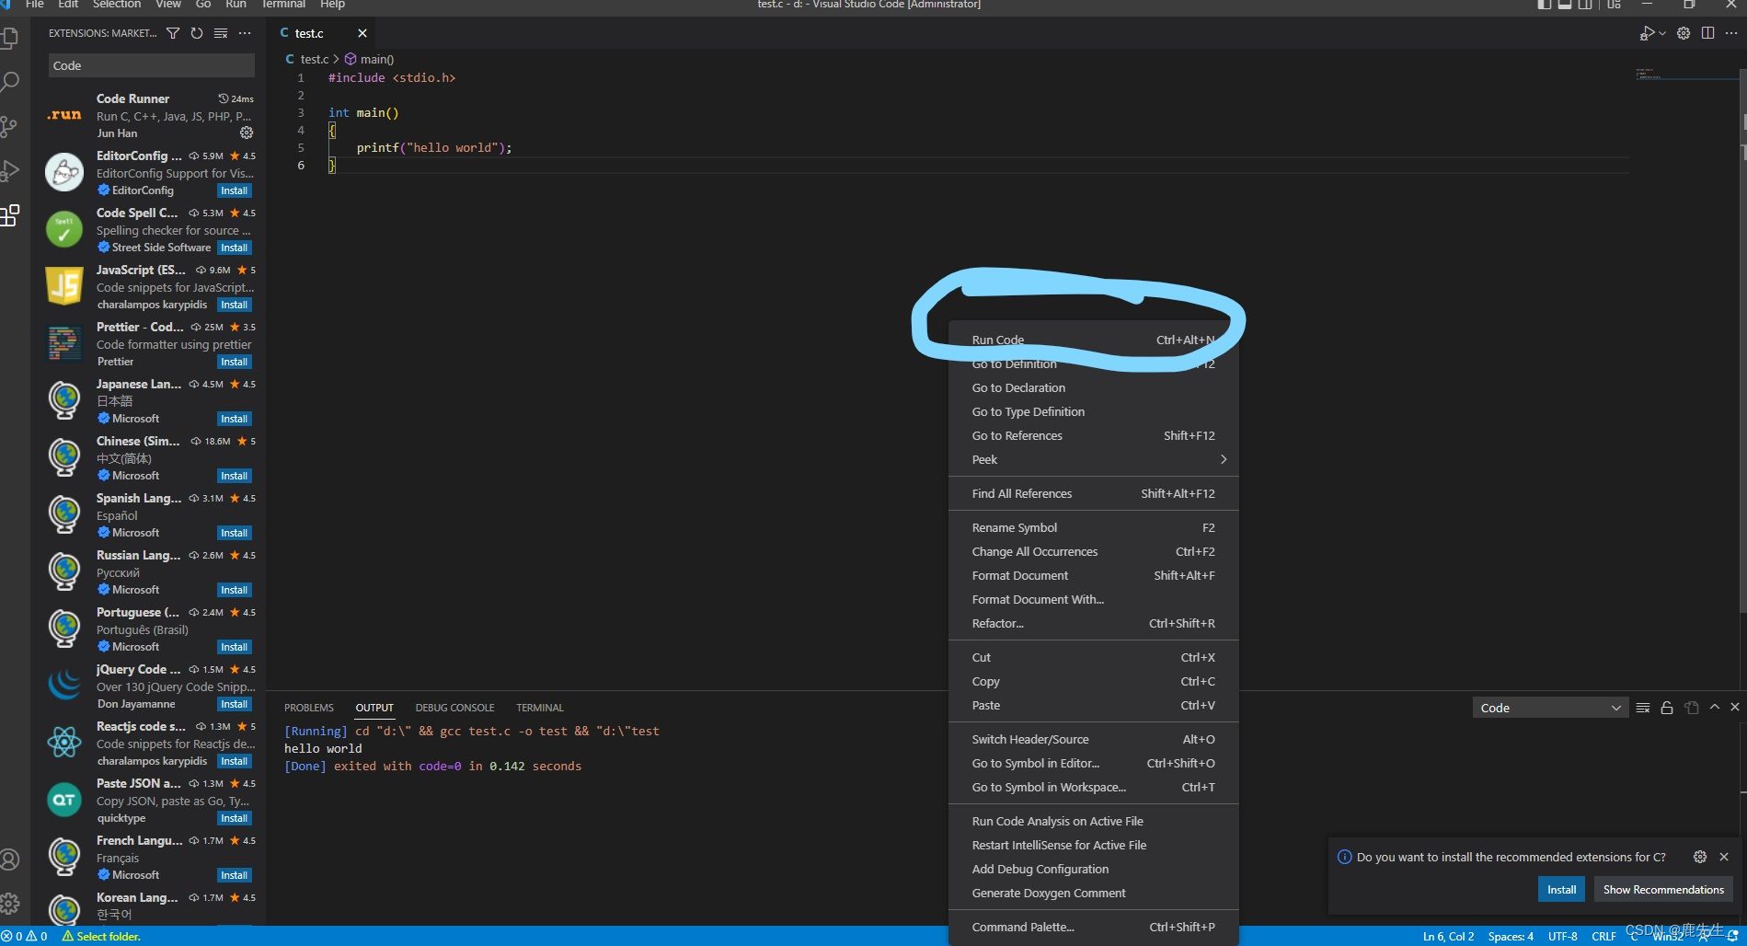Viewport: 1747px width, 946px height.
Task: Click Show Recommendations button
Action: click(x=1663, y=889)
